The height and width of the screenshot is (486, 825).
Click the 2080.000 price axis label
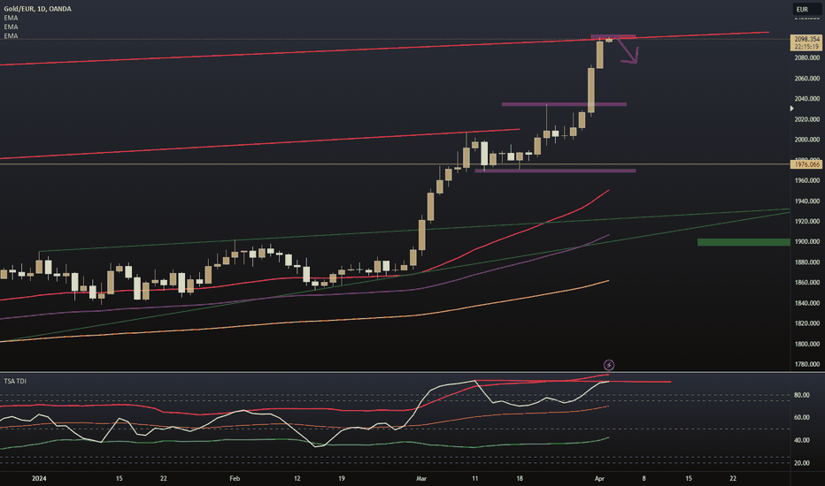pos(807,57)
